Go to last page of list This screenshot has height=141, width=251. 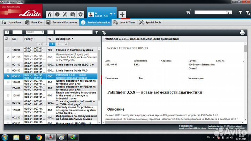click(x=66, y=44)
